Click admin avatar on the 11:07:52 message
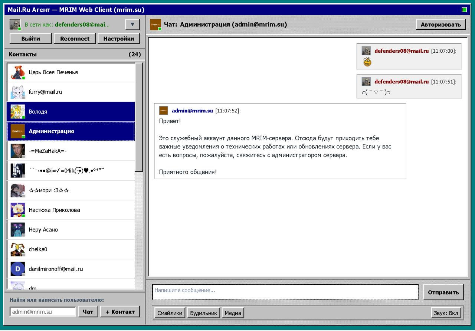This screenshot has height=331, width=475. pos(164,111)
